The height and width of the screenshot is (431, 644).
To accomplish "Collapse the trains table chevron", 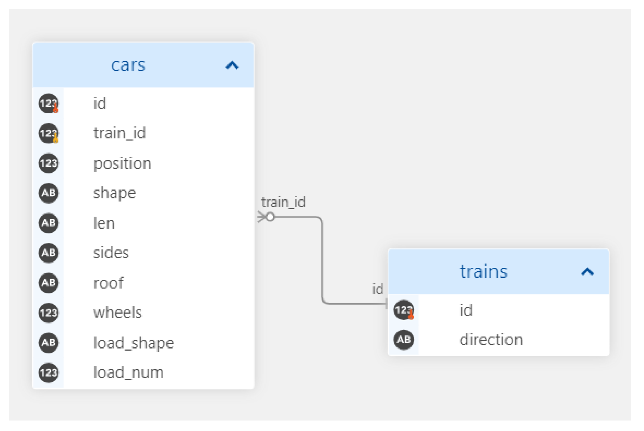I will tap(587, 272).
